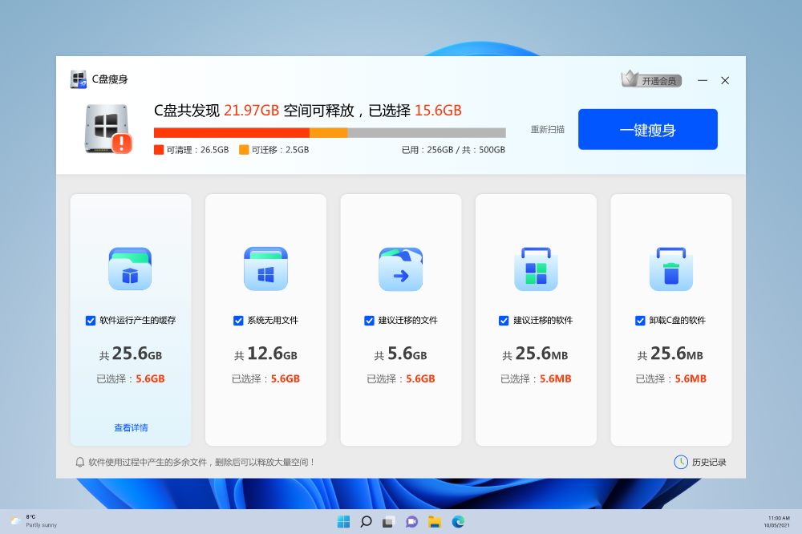Click the uninstall C drive software trash icon
Viewport: 802px width, 534px height.
670,269
